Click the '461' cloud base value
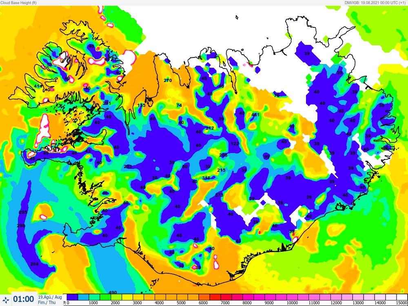408x306 pixels. (x=255, y=115)
